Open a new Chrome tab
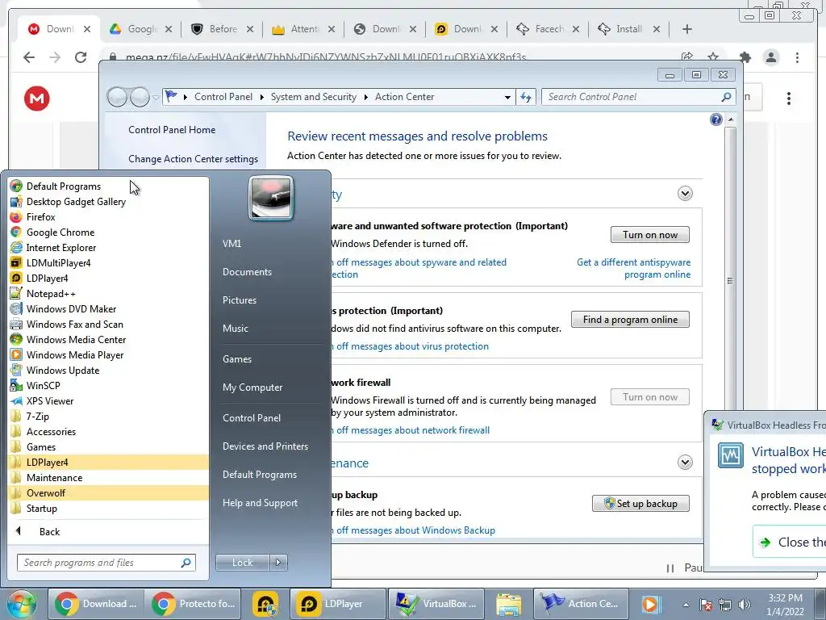The height and width of the screenshot is (620, 826). click(687, 29)
